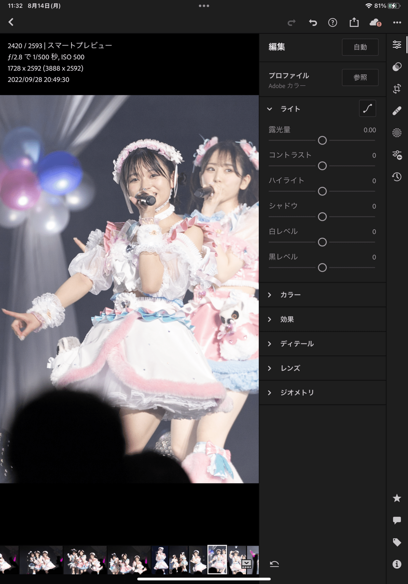The height and width of the screenshot is (584, 408).
Task: Tap the ハイライト slider handle
Action: (x=322, y=191)
